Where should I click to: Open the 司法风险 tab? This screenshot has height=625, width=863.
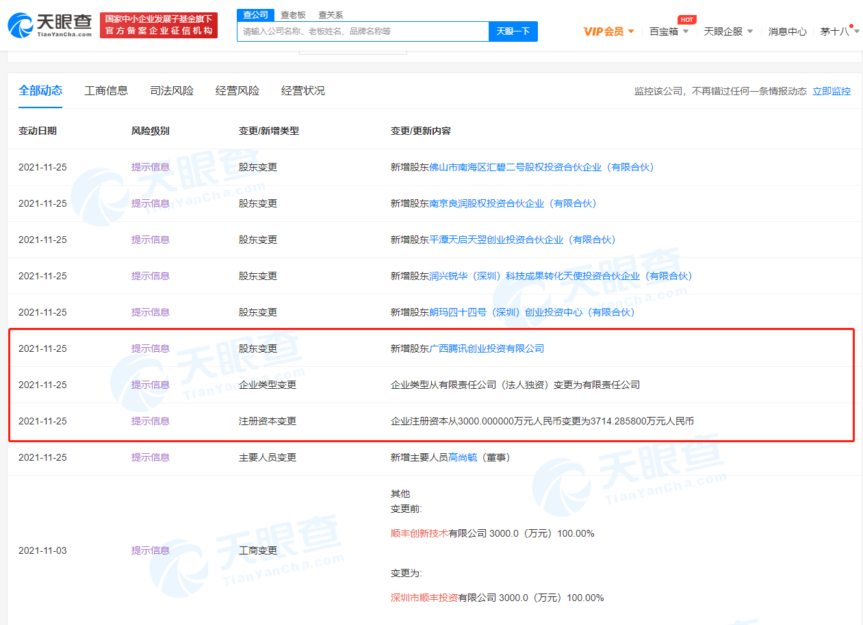[172, 91]
